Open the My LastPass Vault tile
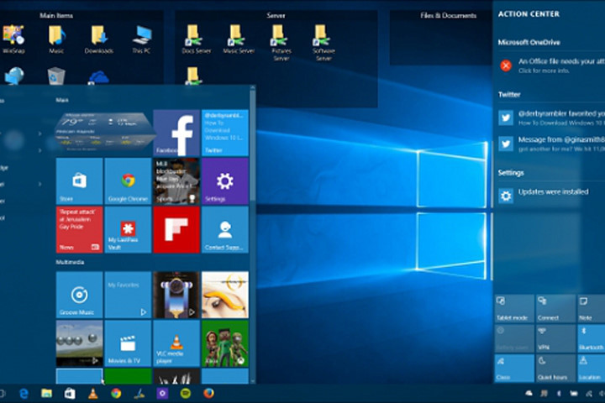The width and height of the screenshot is (605, 403). pyautogui.click(x=128, y=229)
